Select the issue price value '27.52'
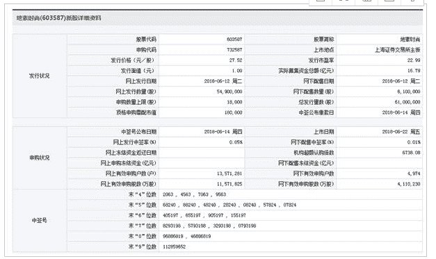The width and height of the screenshot is (436, 259). 236,60
